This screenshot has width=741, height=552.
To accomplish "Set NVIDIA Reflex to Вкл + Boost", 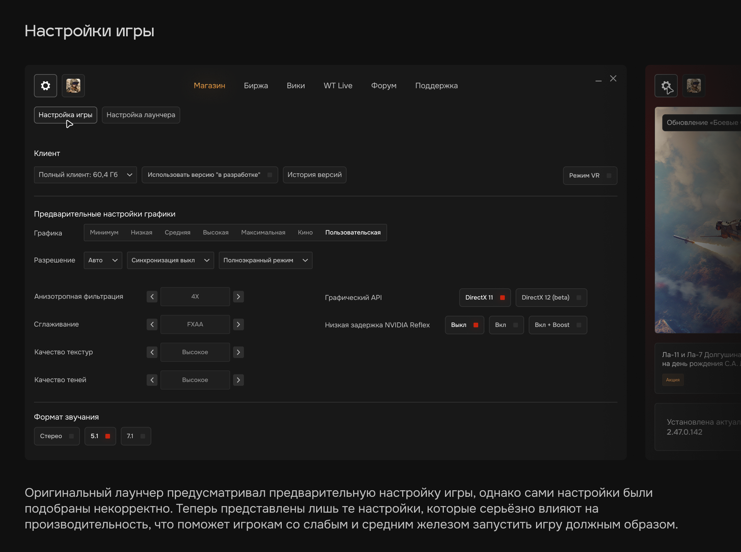I will pos(558,325).
